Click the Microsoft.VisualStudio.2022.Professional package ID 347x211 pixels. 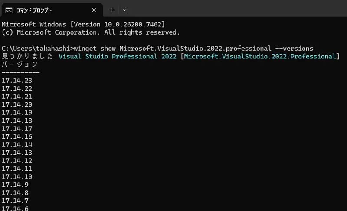[260, 56]
